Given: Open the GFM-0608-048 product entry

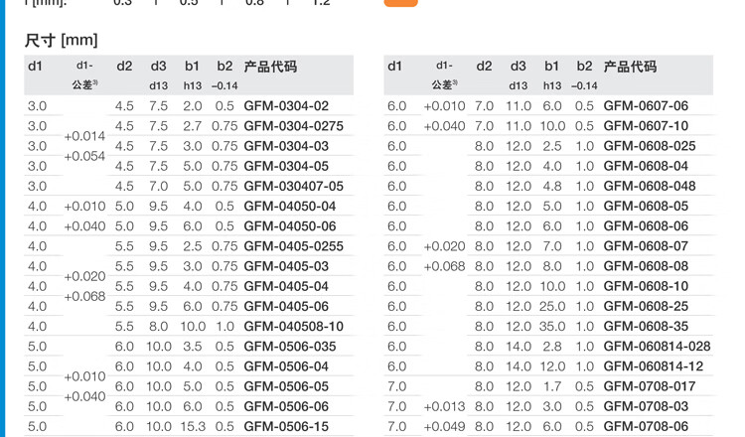Looking at the screenshot, I should coord(650,186).
